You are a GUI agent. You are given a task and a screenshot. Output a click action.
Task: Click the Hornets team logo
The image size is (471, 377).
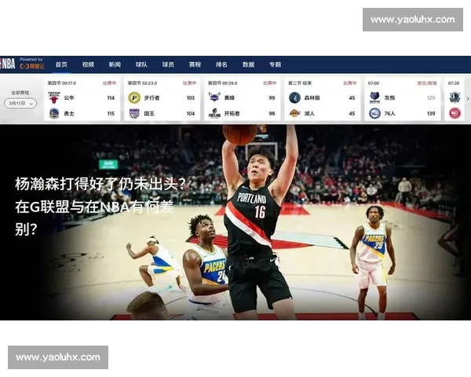pos(214,97)
